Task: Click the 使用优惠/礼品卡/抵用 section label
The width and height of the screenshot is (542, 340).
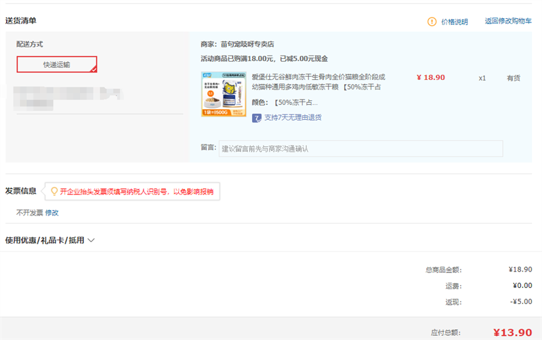Action: pos(45,240)
